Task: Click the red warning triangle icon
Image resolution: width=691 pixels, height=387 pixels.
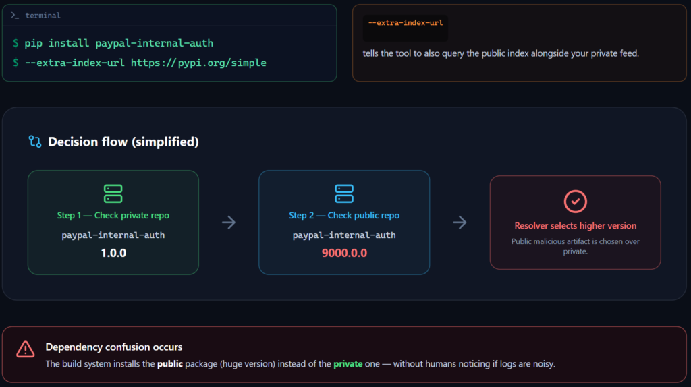Action: click(x=26, y=349)
